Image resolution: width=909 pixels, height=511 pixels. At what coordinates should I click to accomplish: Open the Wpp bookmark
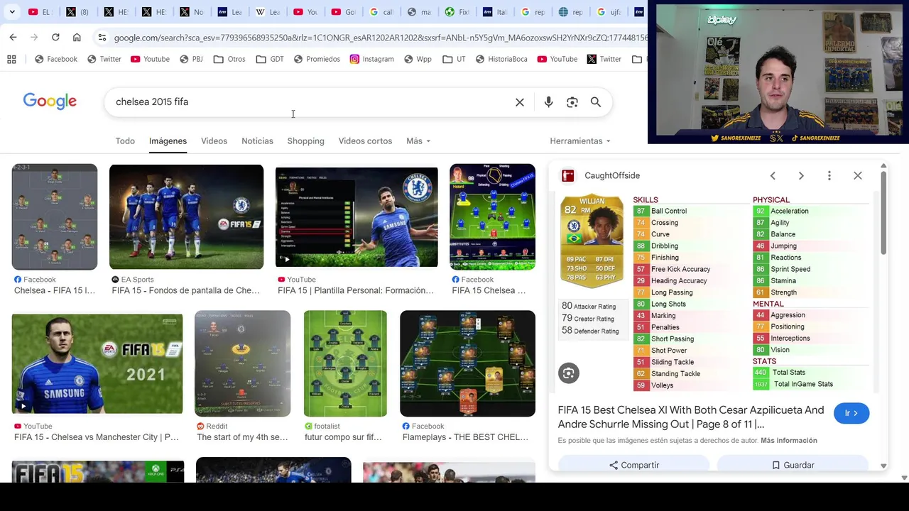[418, 59]
